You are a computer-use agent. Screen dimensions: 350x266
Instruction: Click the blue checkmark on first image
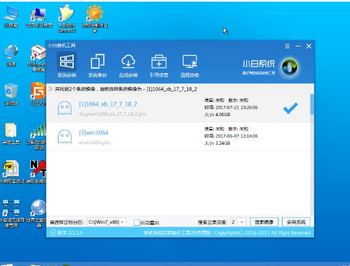(291, 108)
